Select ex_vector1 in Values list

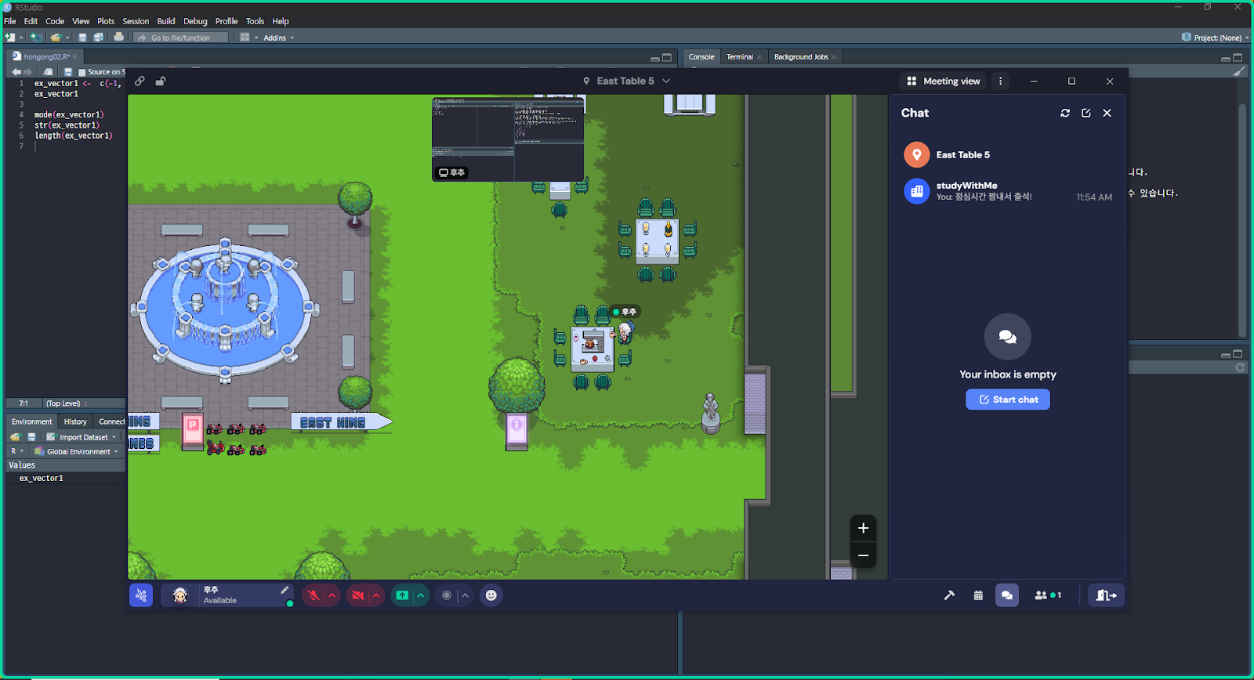pos(42,478)
